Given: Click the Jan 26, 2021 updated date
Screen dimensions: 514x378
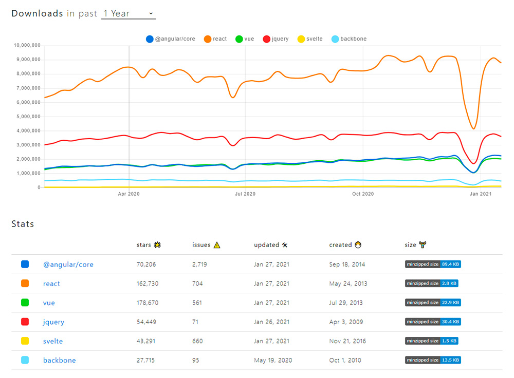Looking at the screenshot, I should 272,322.
